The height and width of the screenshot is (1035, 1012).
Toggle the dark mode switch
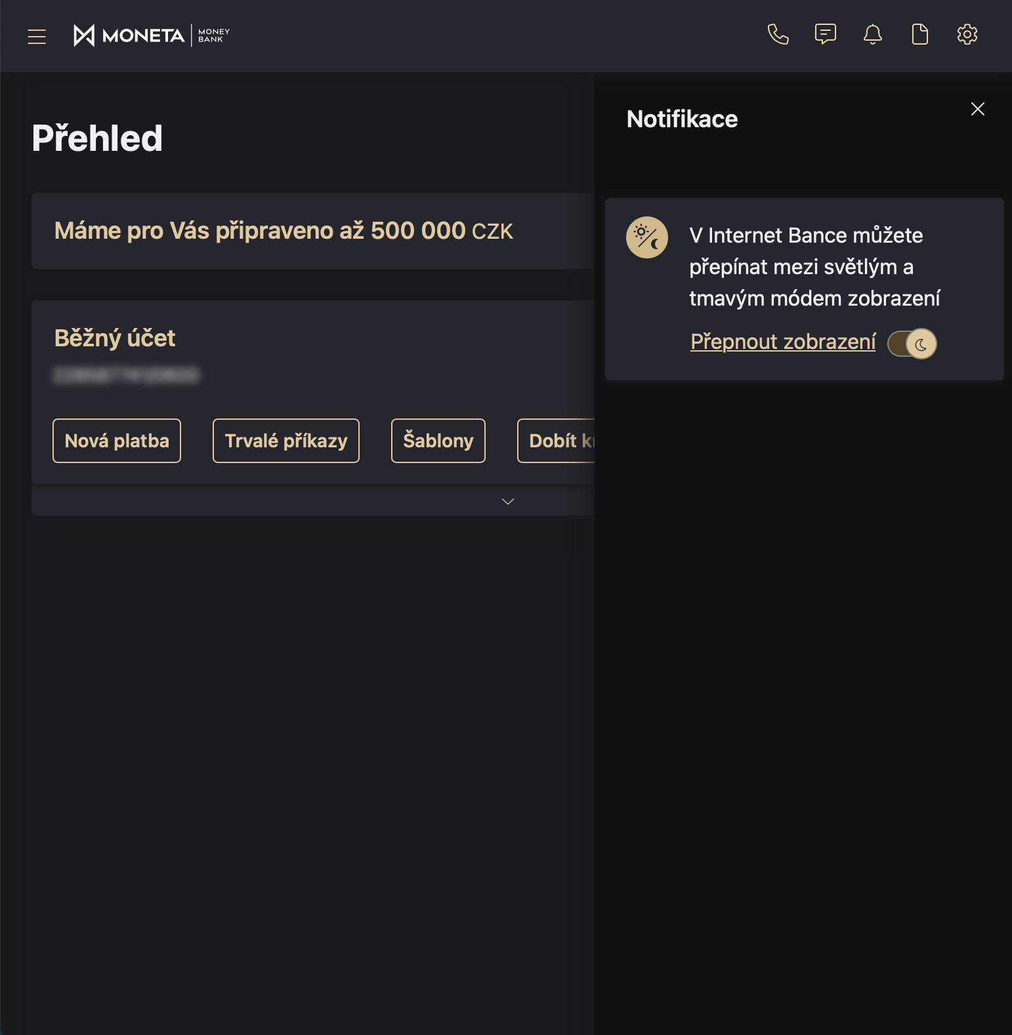(x=912, y=344)
